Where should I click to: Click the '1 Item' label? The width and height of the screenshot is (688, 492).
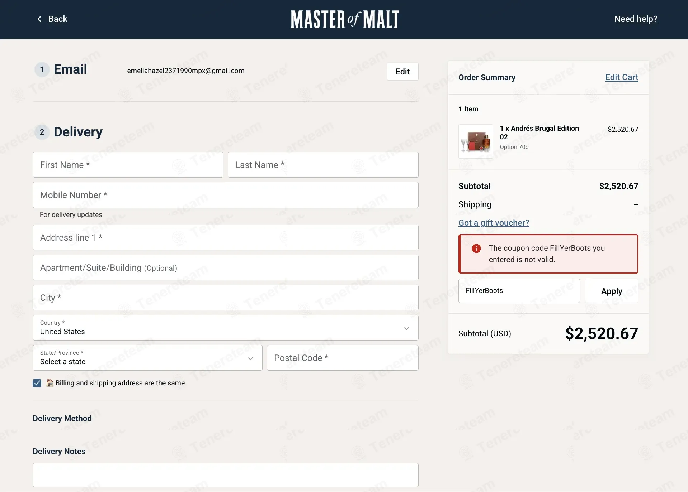[468, 109]
